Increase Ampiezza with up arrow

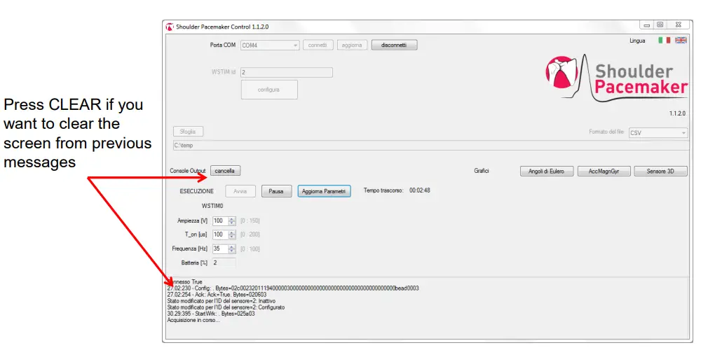pyautogui.click(x=231, y=218)
